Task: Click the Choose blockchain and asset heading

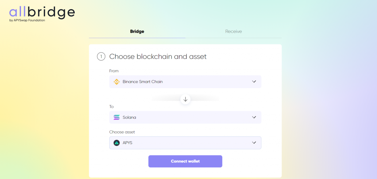Action: coord(158,56)
